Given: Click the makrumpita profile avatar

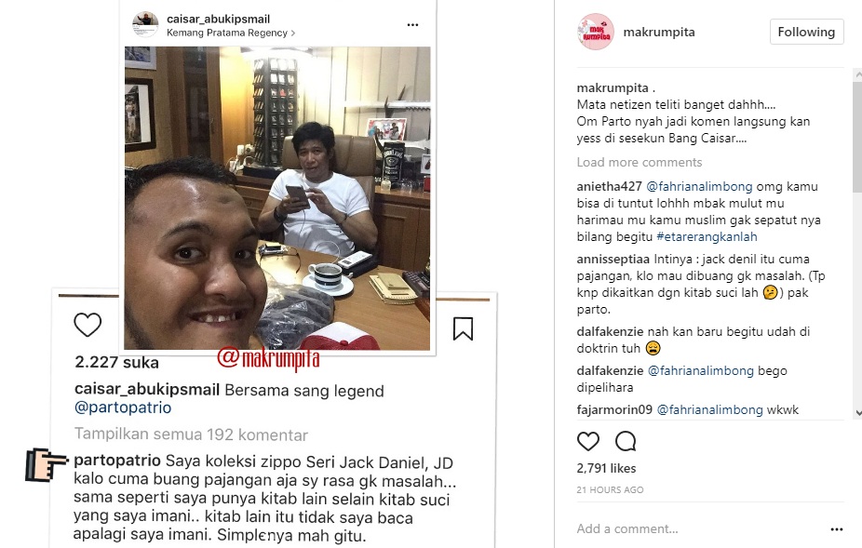Looking at the screenshot, I should tap(596, 32).
